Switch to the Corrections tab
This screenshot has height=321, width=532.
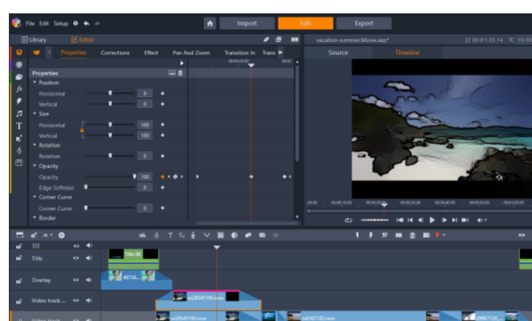(115, 53)
